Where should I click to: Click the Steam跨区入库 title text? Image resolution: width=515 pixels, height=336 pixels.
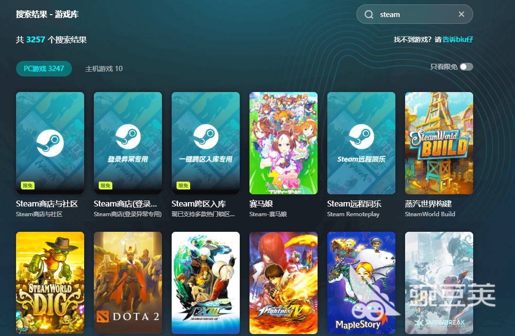(199, 204)
